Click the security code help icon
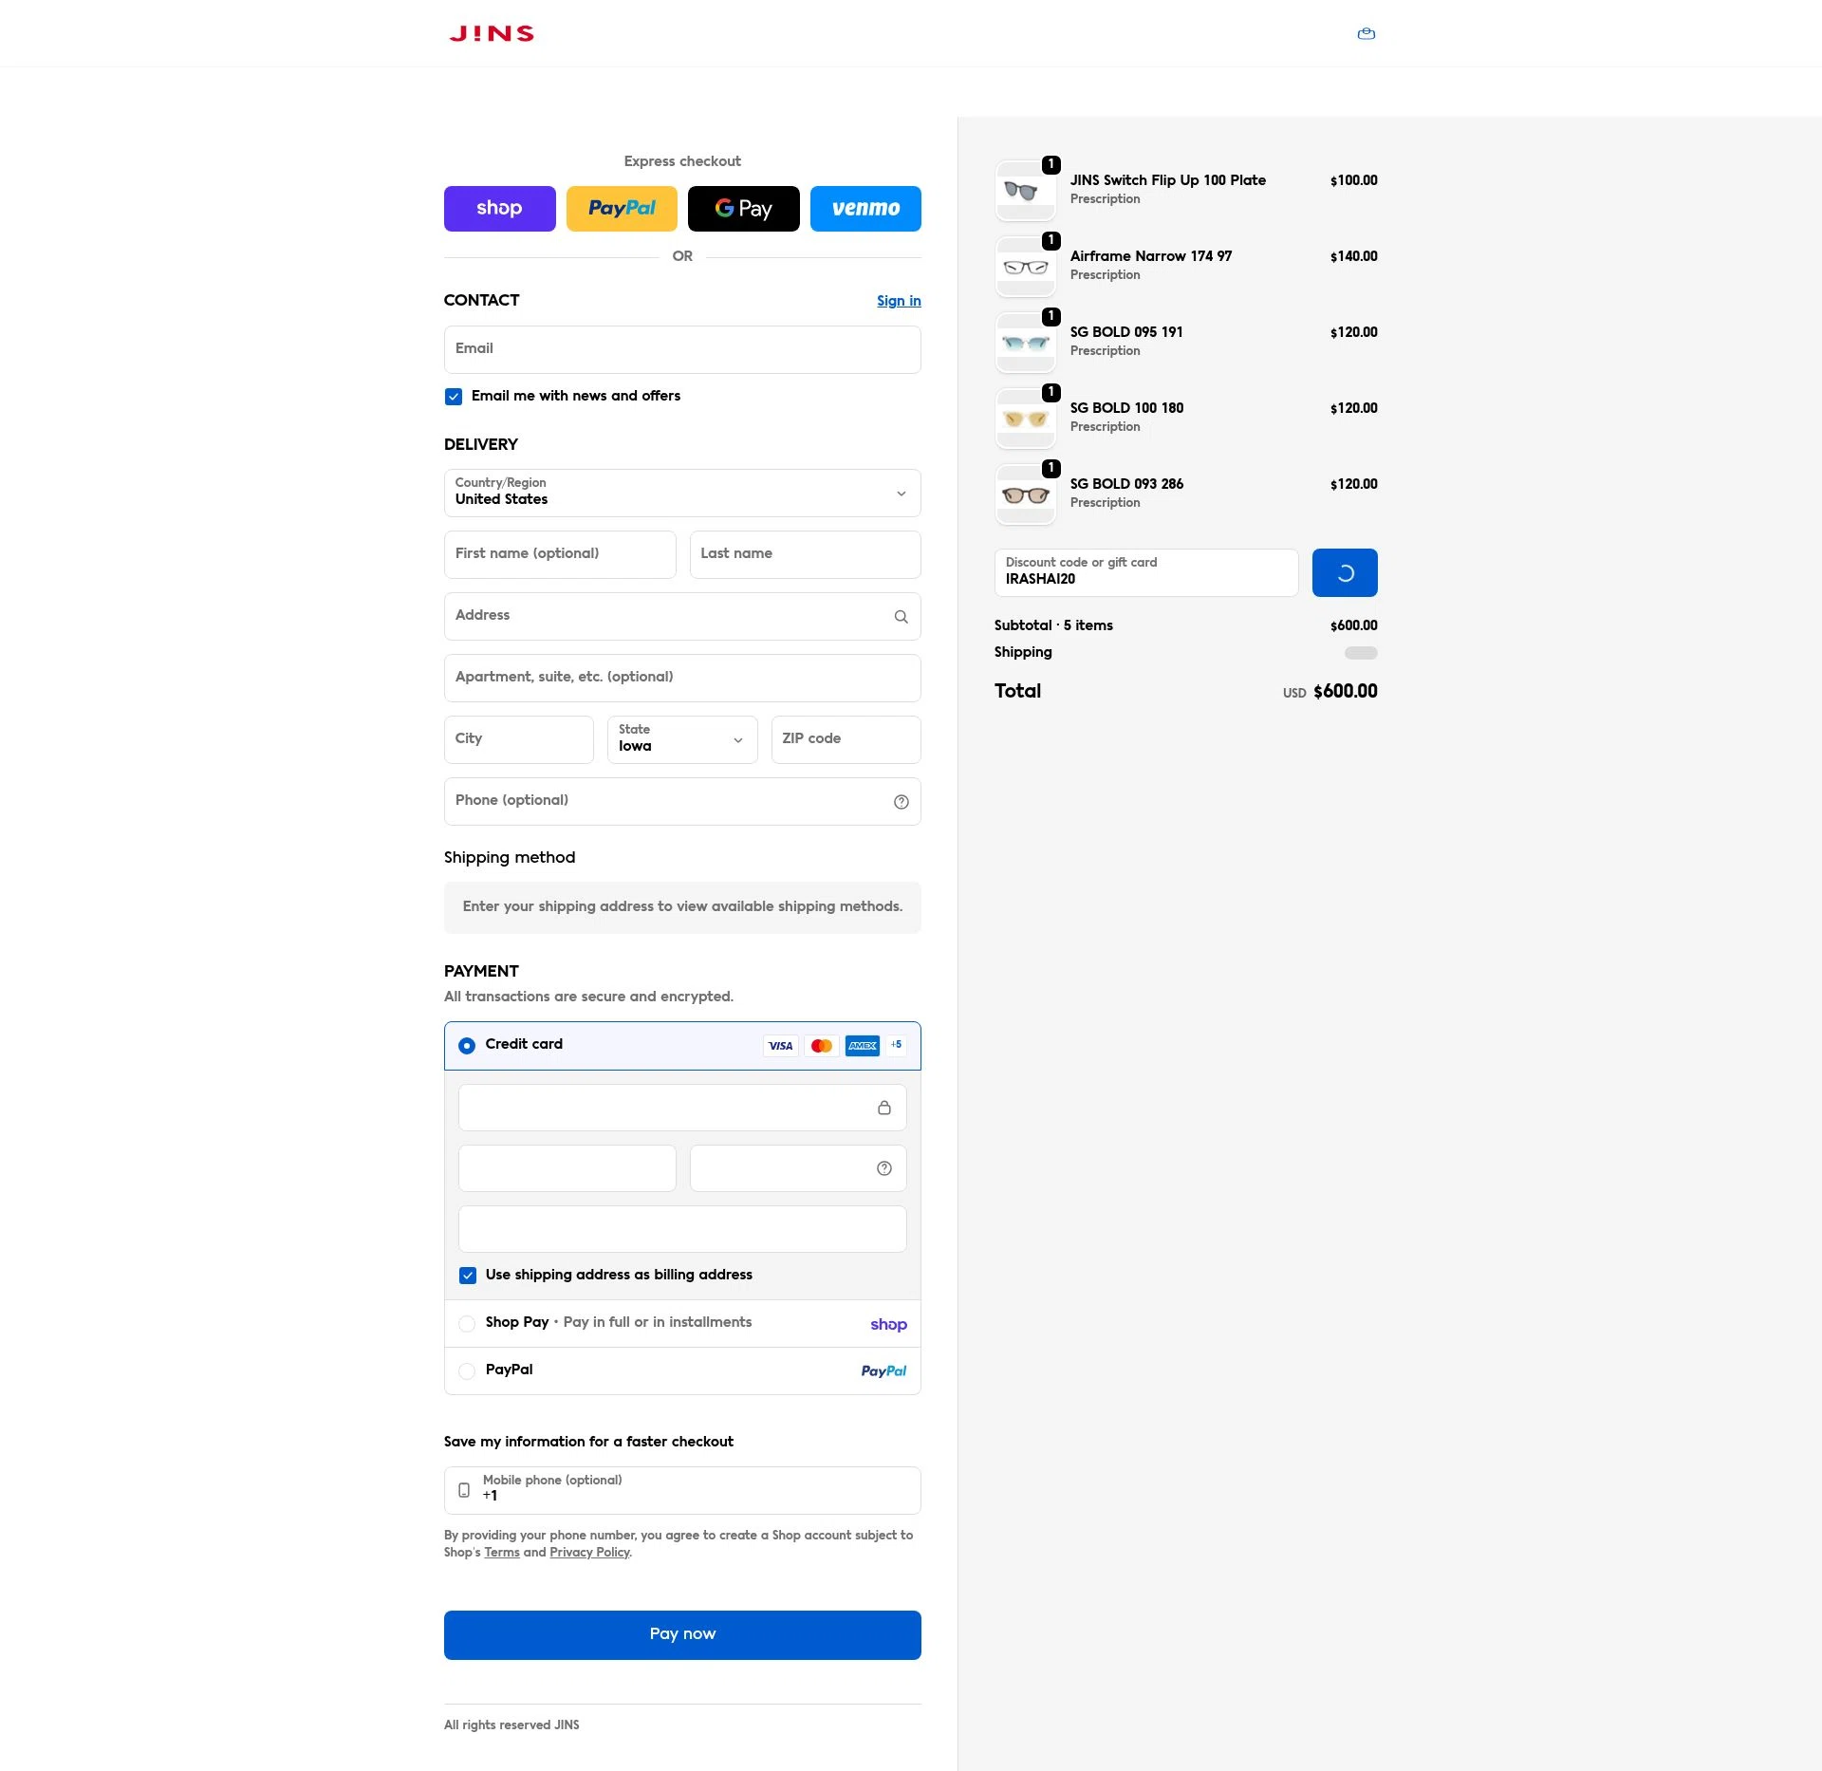 pyautogui.click(x=883, y=1168)
